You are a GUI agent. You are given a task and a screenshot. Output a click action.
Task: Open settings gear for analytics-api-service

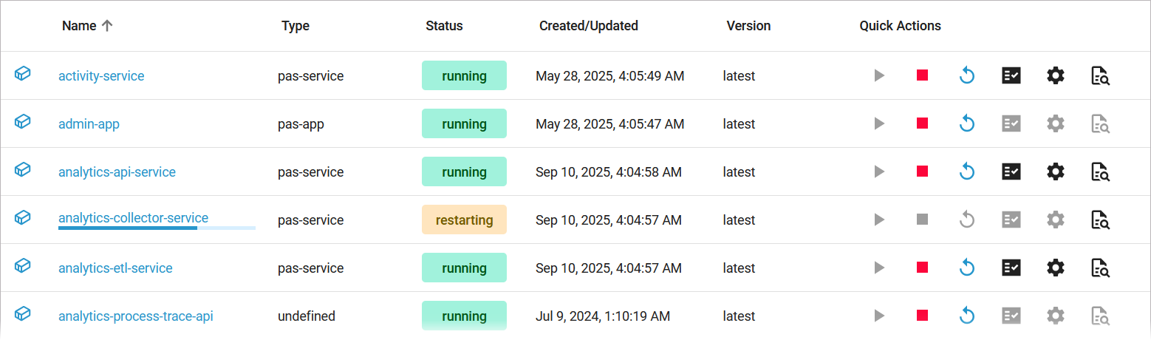coord(1056,172)
